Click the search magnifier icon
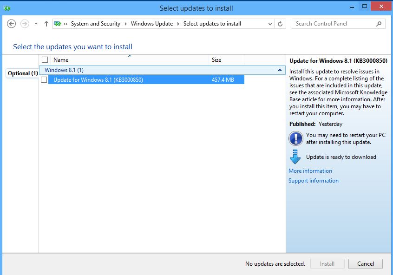The image size is (393, 275). click(x=379, y=24)
